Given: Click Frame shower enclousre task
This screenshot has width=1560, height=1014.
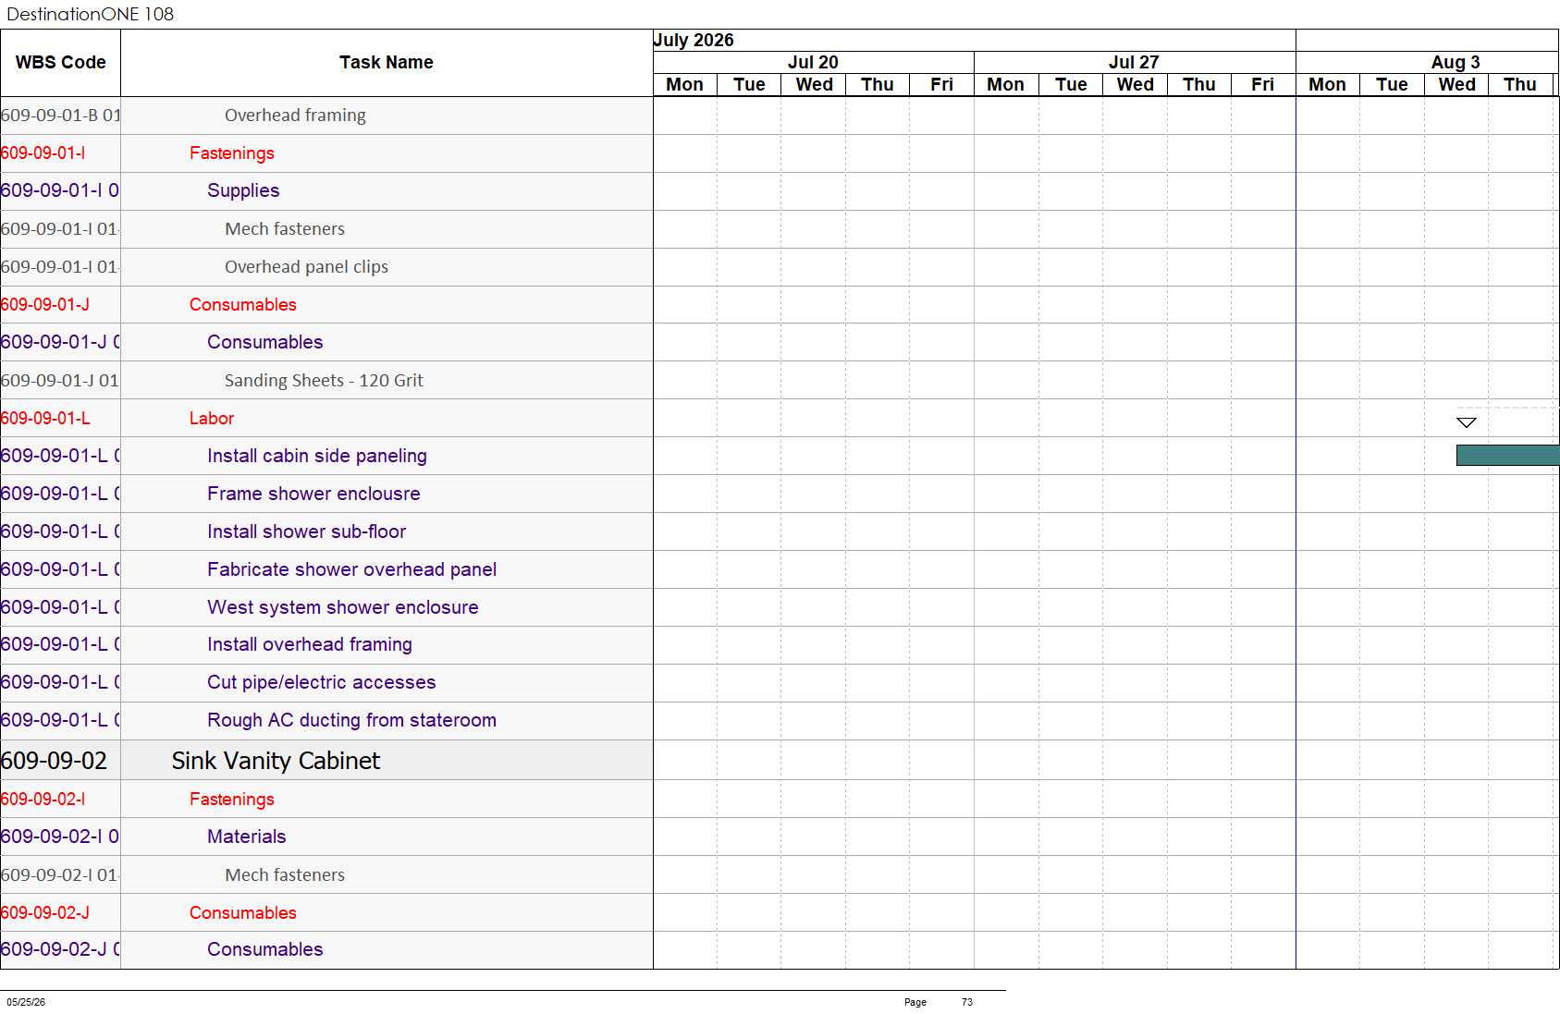Looking at the screenshot, I should 313,494.
